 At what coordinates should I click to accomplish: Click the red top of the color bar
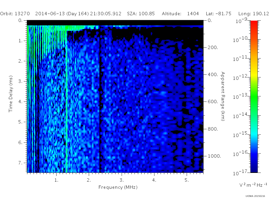(x=254, y=23)
